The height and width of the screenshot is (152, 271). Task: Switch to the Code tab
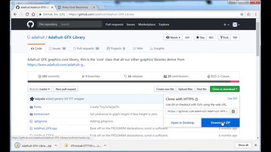click(36, 49)
